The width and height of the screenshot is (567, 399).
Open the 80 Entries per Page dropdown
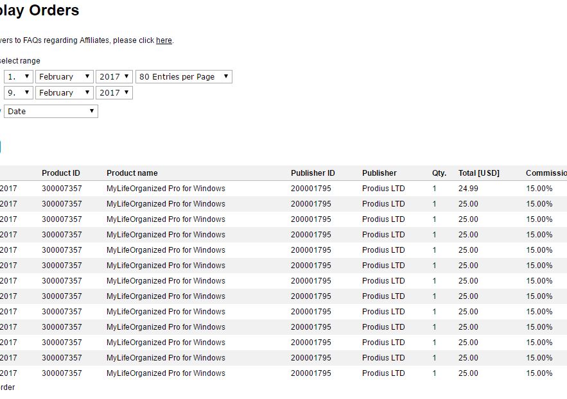tap(184, 77)
